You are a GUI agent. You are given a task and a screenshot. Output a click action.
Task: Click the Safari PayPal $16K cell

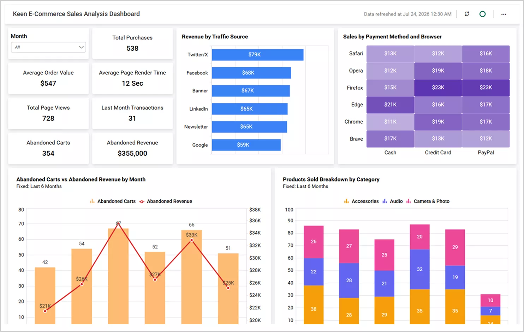coord(486,54)
